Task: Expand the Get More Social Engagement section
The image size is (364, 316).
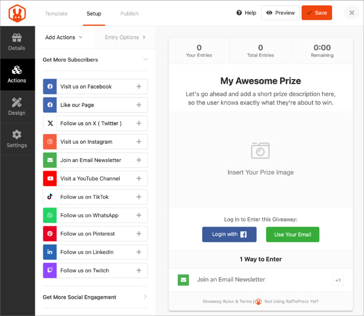Action: pos(145,297)
